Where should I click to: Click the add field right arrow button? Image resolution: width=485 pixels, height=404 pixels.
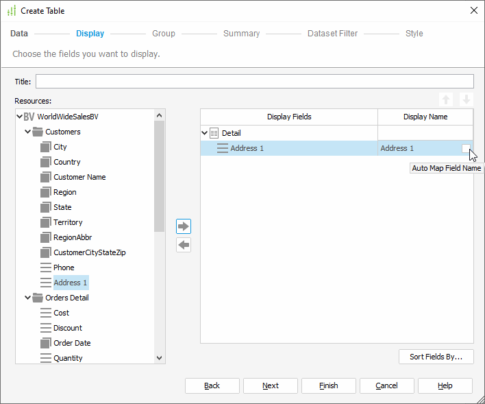click(x=184, y=226)
